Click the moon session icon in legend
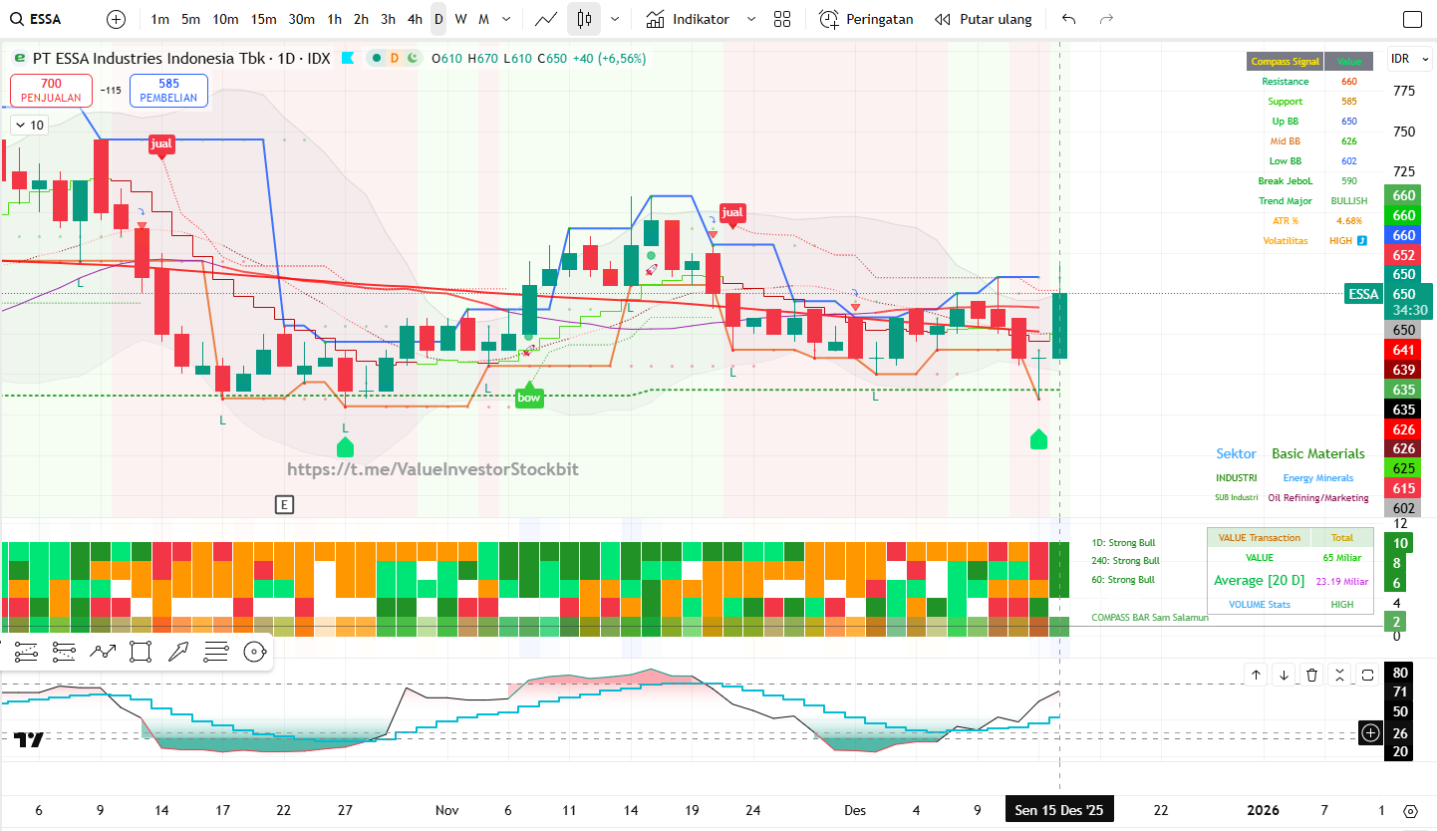The image size is (1437, 831). [412, 58]
